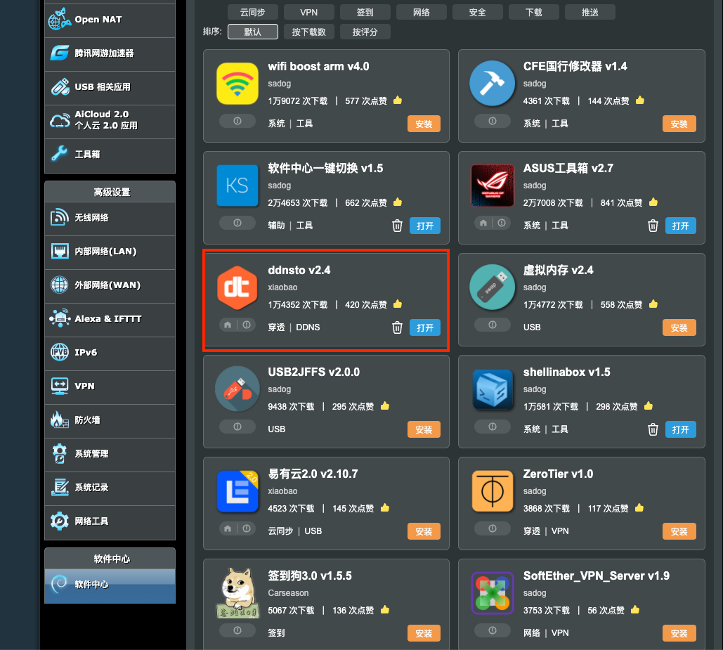Viewport: 723px width, 650px height.
Task: Open the ddnsto plugin
Action: [x=425, y=327]
